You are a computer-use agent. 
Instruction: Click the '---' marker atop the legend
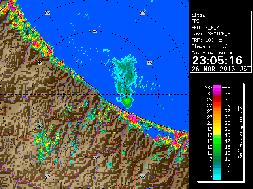pos(226,88)
